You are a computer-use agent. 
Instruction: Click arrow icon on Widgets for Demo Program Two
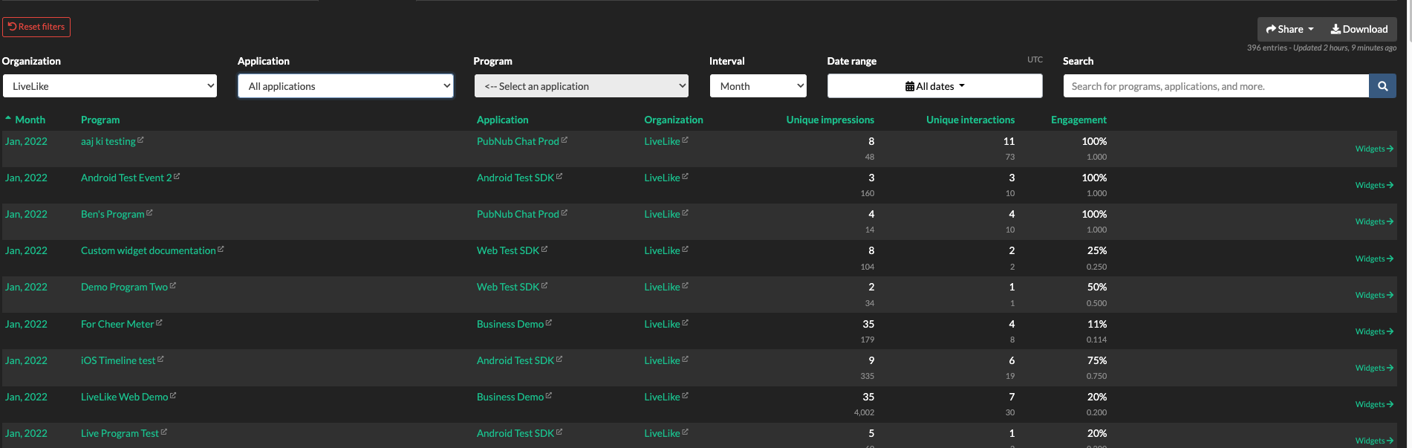coord(1390,295)
